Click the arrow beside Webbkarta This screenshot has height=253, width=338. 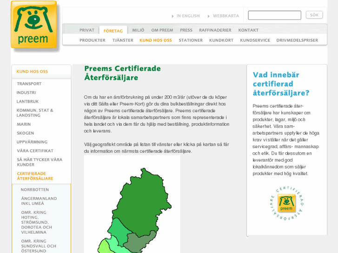(x=208, y=16)
